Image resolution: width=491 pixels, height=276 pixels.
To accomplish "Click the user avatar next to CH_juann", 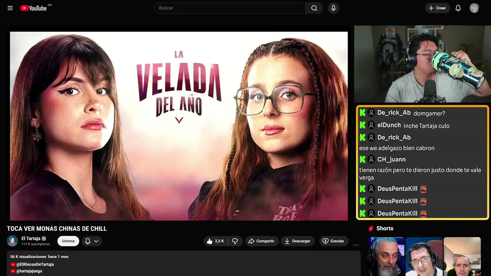I will (x=371, y=159).
